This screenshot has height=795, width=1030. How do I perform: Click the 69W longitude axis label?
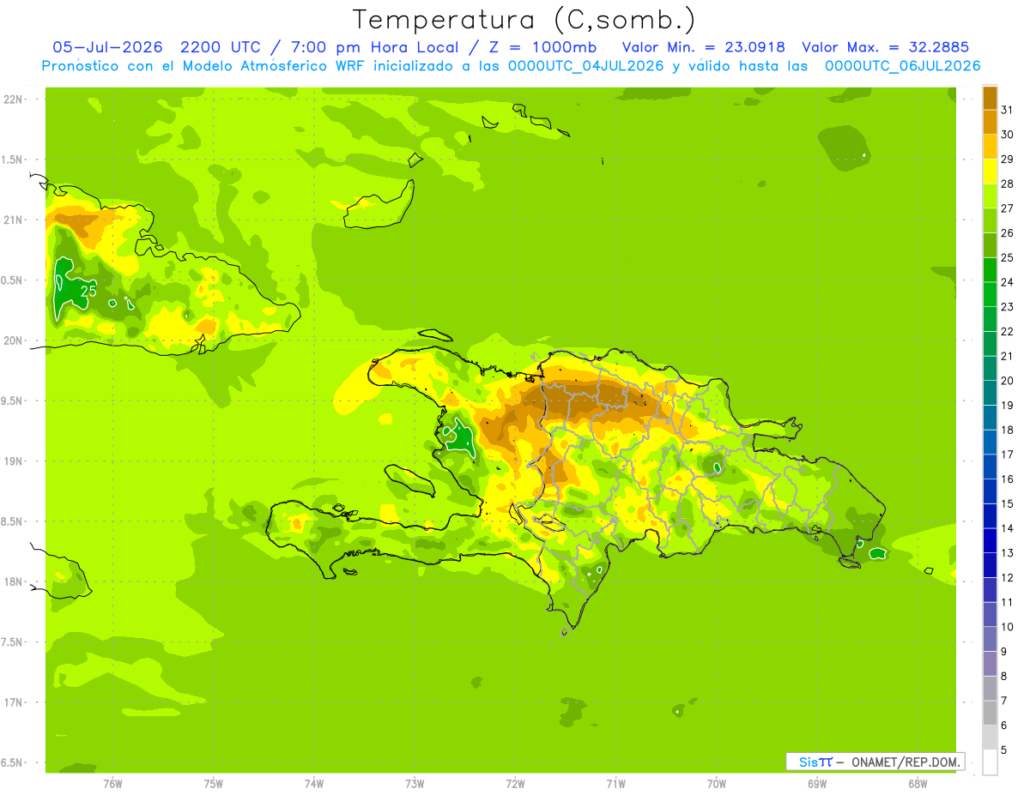816,783
